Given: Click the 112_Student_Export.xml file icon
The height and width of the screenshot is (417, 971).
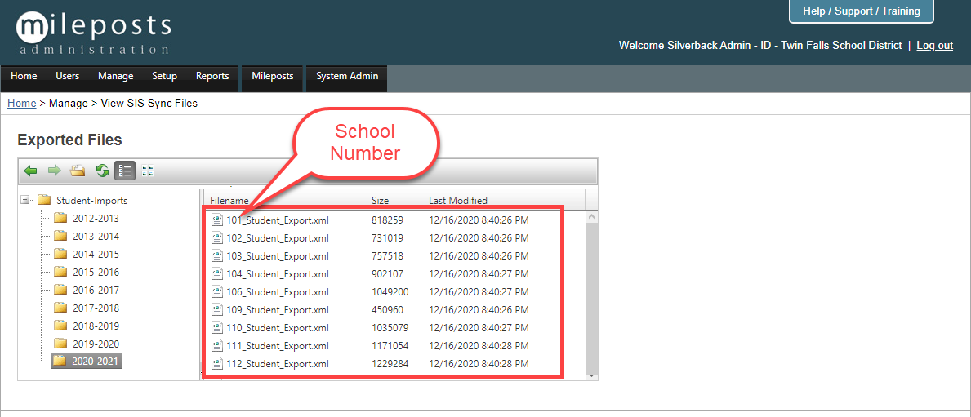Looking at the screenshot, I should coord(216,363).
